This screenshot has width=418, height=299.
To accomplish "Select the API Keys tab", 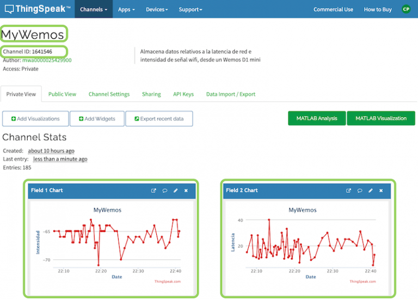I will pos(183,94).
